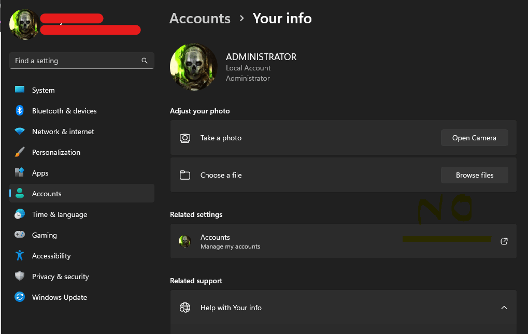Click the Choose a file label
Viewport: 528px width, 334px height.
(221, 175)
